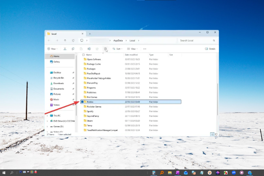The height and width of the screenshot is (176, 264).
Task: Open the Windows Start menu
Action: [4, 172]
